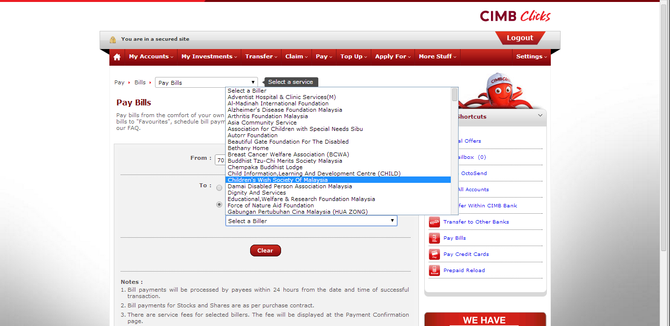Select Beautiful Gate Foundation For The Disabled
Screen dimensions: 670x326
[338, 142]
